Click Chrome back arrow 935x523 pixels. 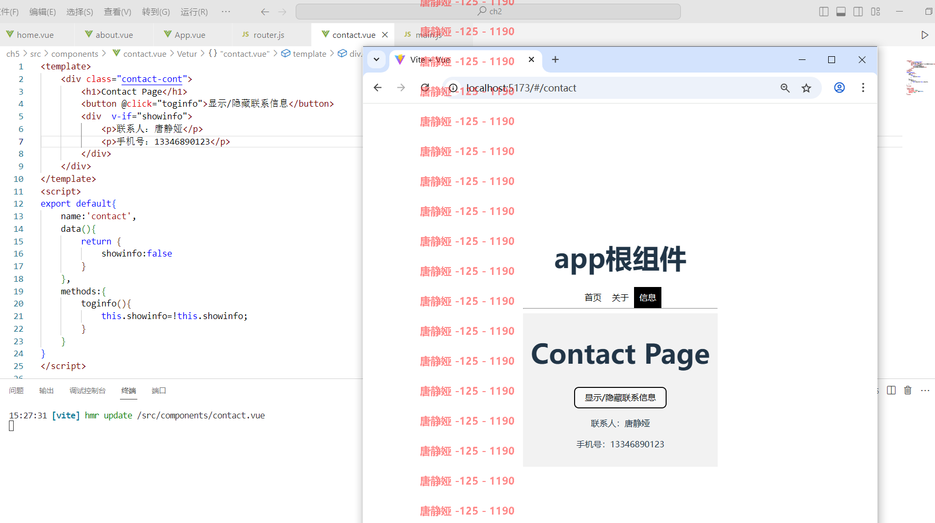pos(377,88)
